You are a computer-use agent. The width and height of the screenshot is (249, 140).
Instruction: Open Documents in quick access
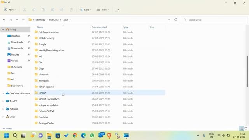(x=17, y=48)
